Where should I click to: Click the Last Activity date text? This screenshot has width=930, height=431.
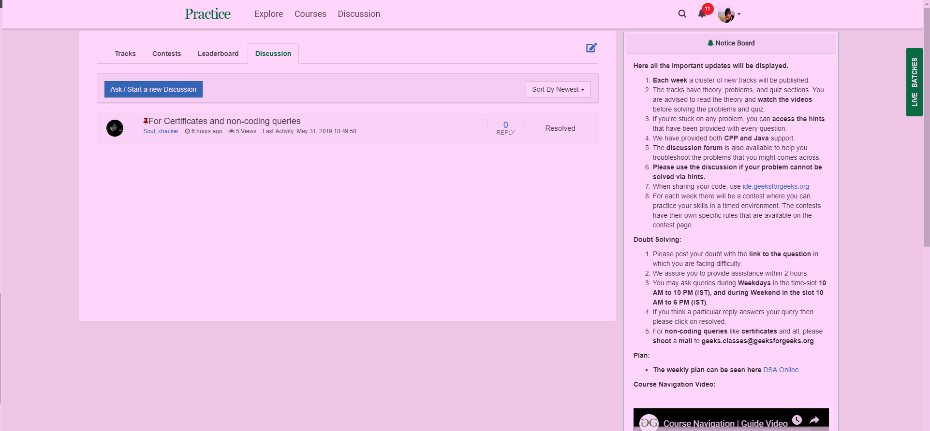310,131
